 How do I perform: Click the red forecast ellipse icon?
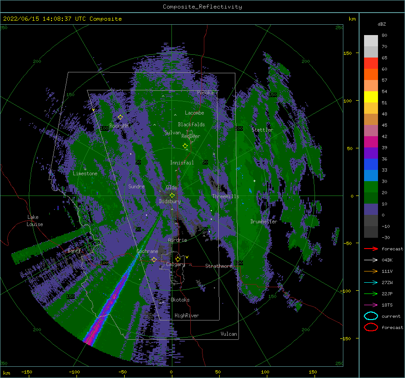pos(371,327)
